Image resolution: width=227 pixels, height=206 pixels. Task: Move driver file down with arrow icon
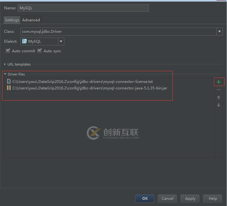219,105
